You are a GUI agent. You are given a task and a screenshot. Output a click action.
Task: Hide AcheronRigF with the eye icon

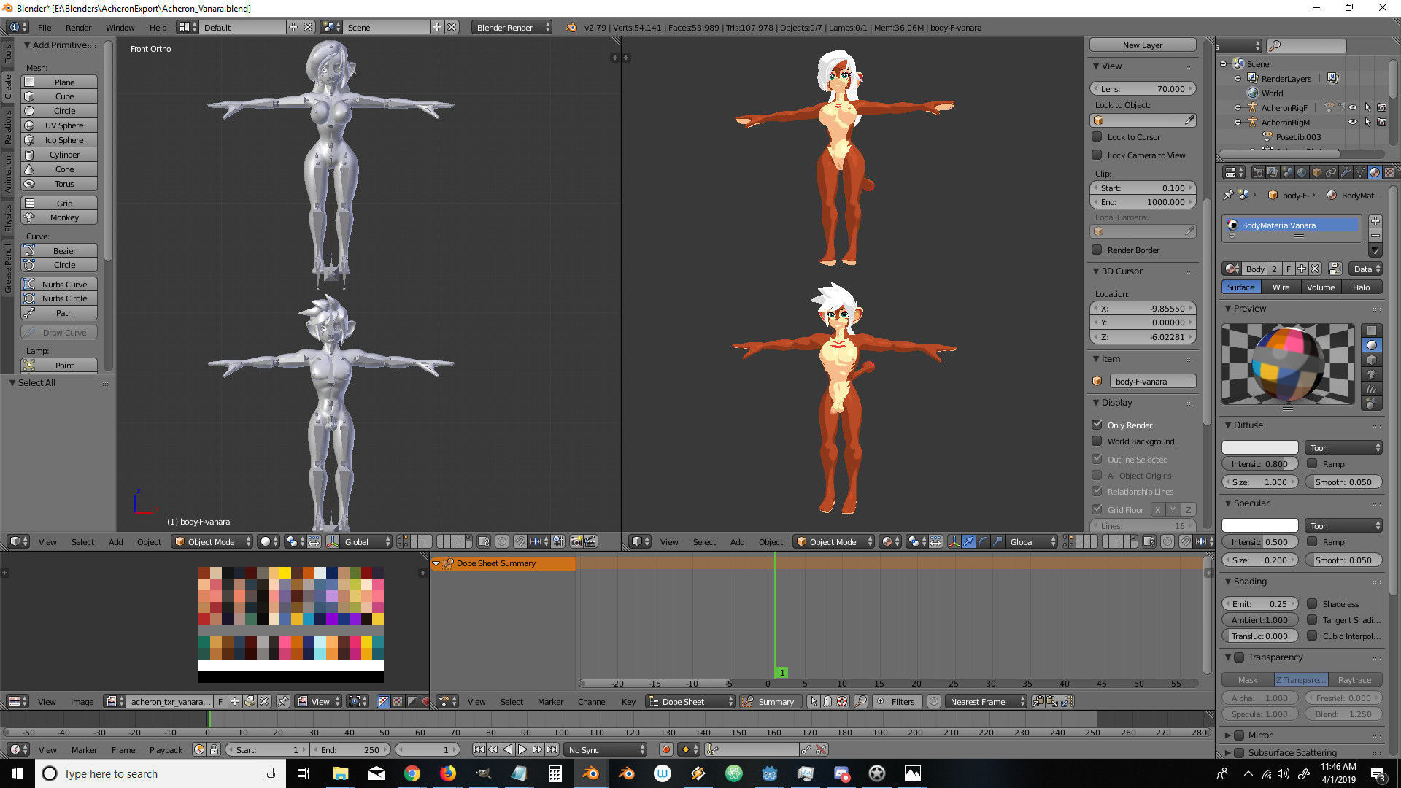[x=1352, y=107]
